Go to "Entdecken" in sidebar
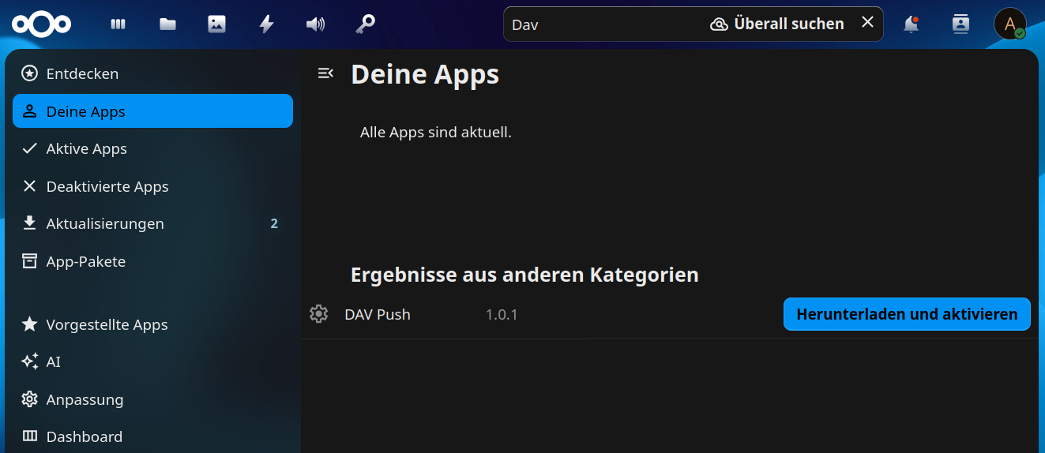Image resolution: width=1045 pixels, height=453 pixels. (82, 73)
